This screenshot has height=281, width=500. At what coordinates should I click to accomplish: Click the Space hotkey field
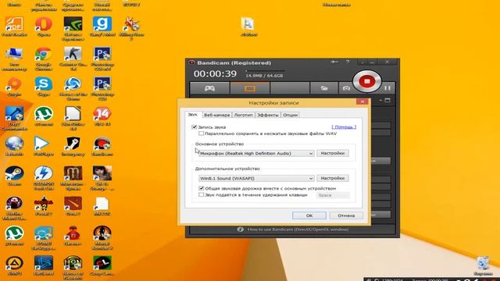(x=333, y=195)
